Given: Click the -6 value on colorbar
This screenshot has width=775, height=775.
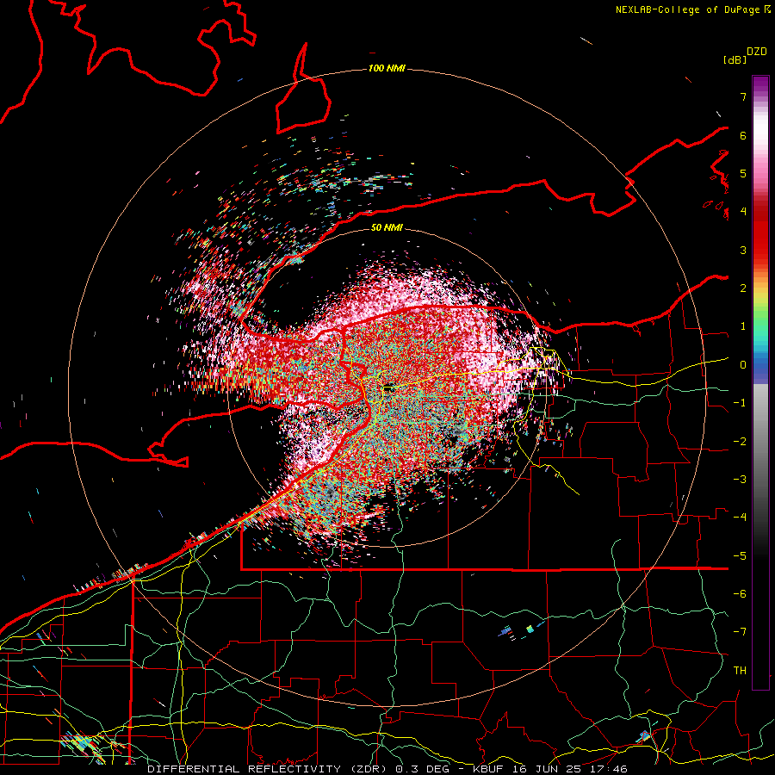Looking at the screenshot, I should [x=740, y=594].
